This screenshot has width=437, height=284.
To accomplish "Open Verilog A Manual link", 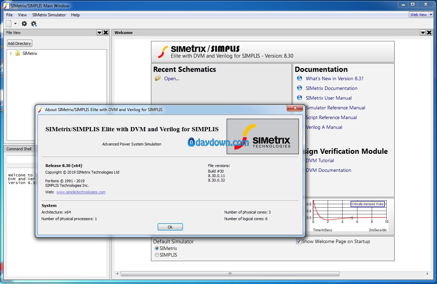I will click(x=324, y=127).
